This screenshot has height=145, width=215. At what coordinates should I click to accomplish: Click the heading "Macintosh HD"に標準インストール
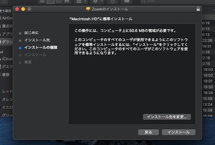pos(101,19)
